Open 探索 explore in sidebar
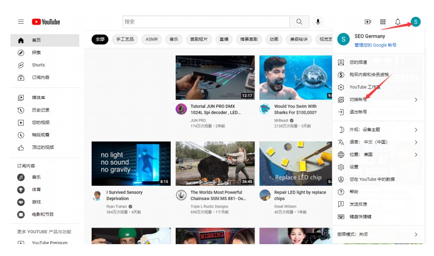The width and height of the screenshot is (434, 256). 45,53
